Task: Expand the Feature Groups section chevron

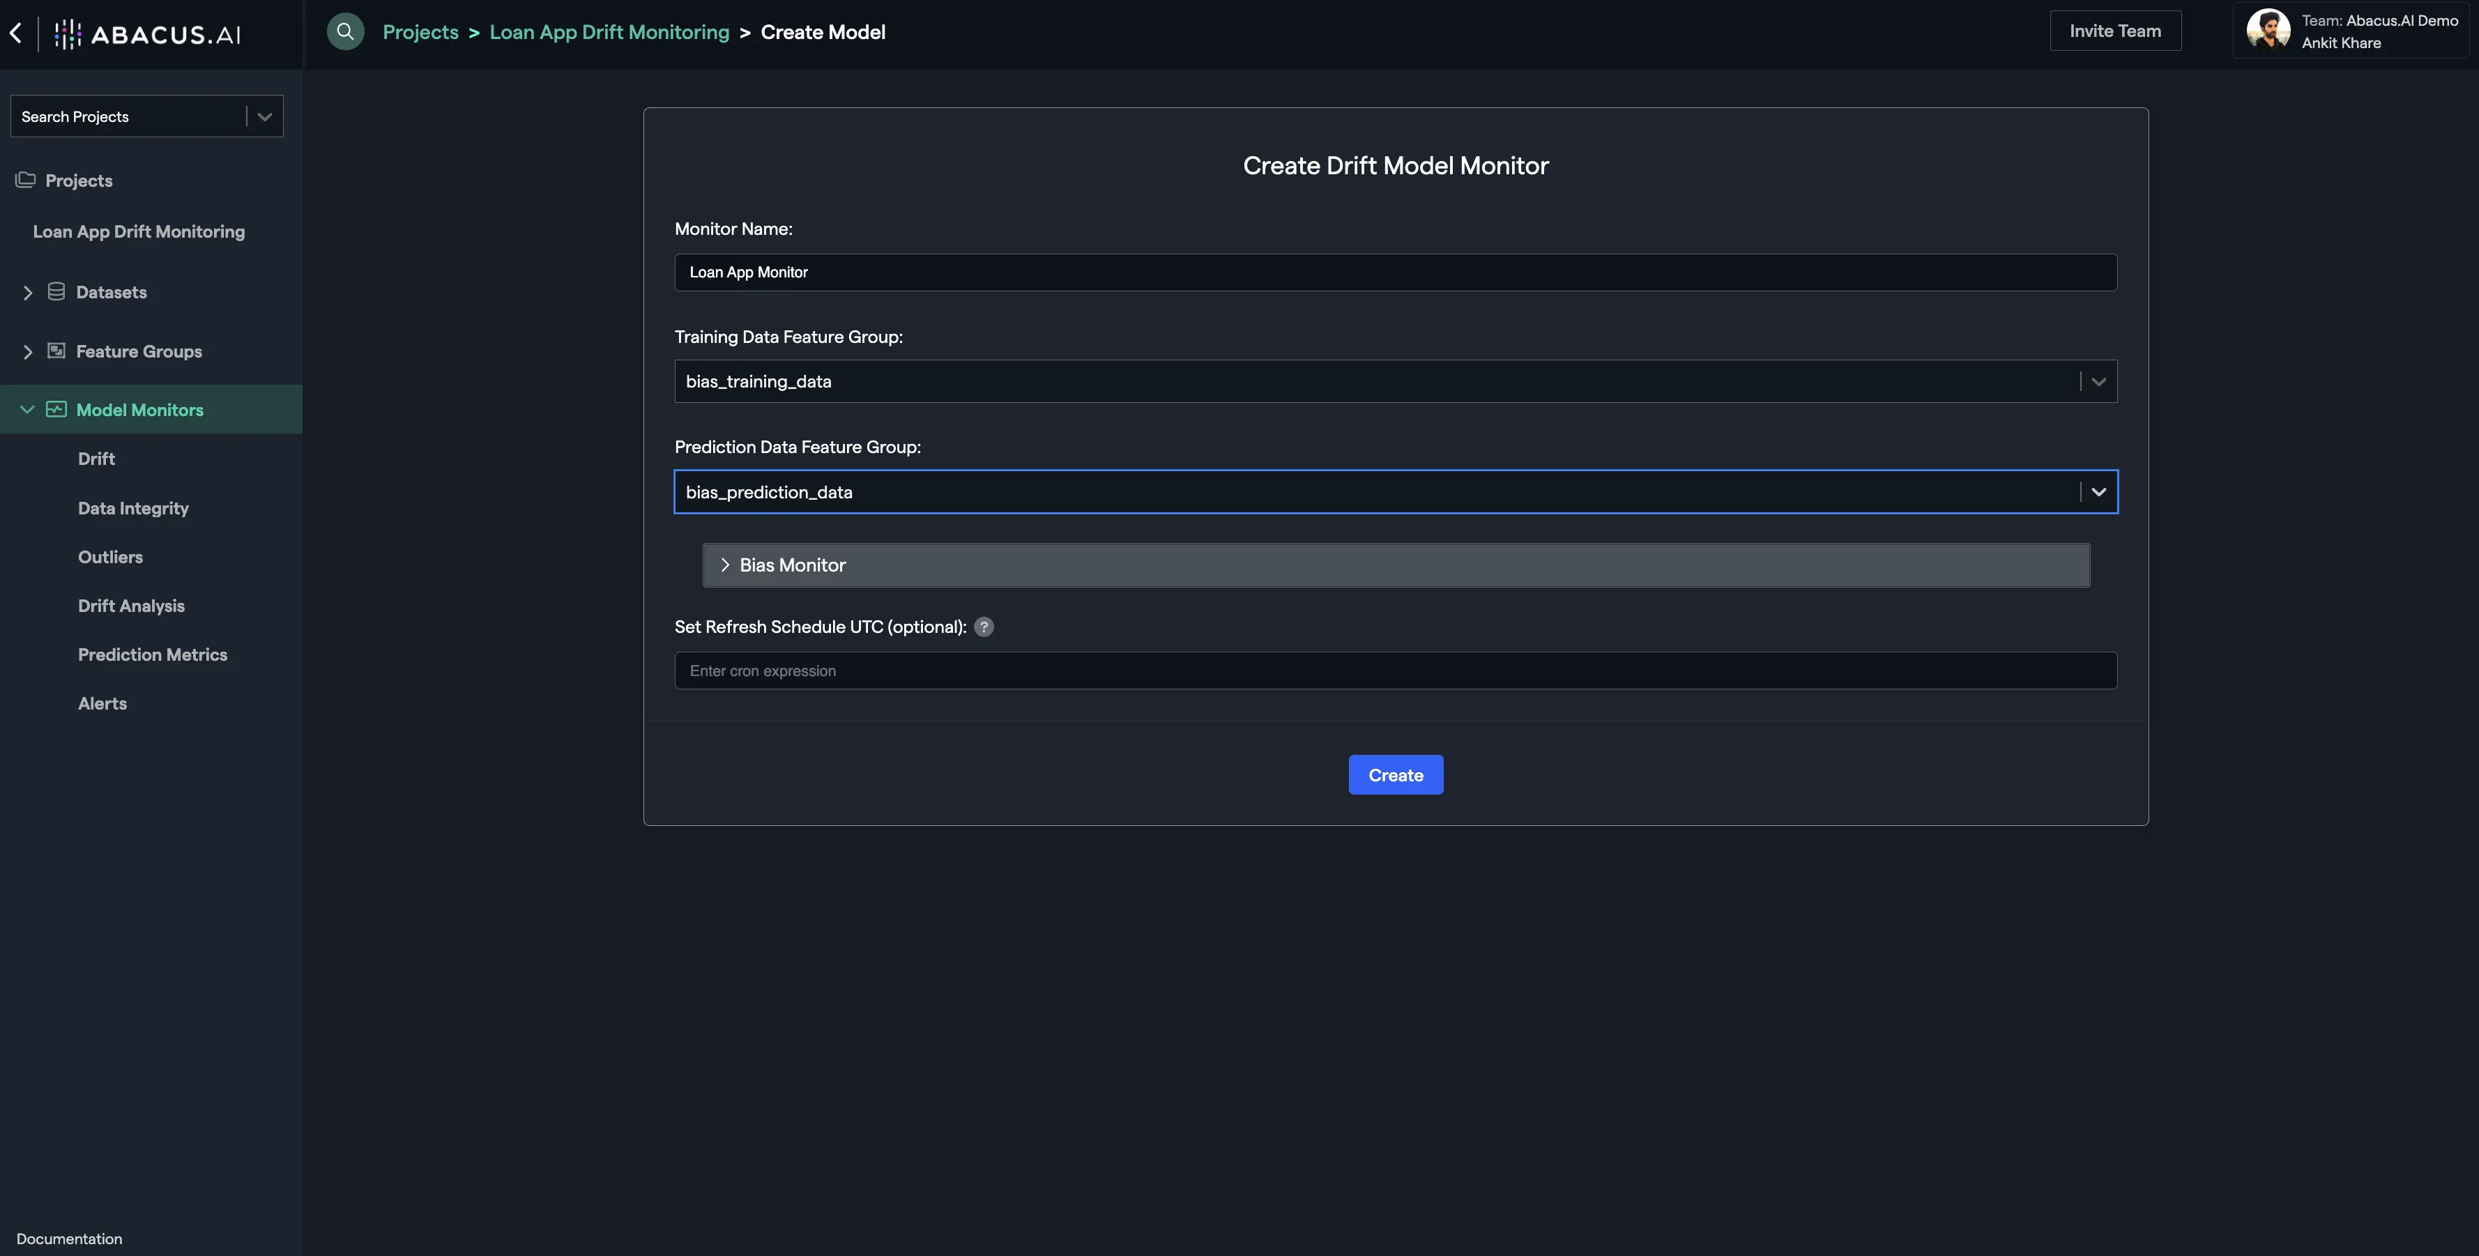Action: 28,351
